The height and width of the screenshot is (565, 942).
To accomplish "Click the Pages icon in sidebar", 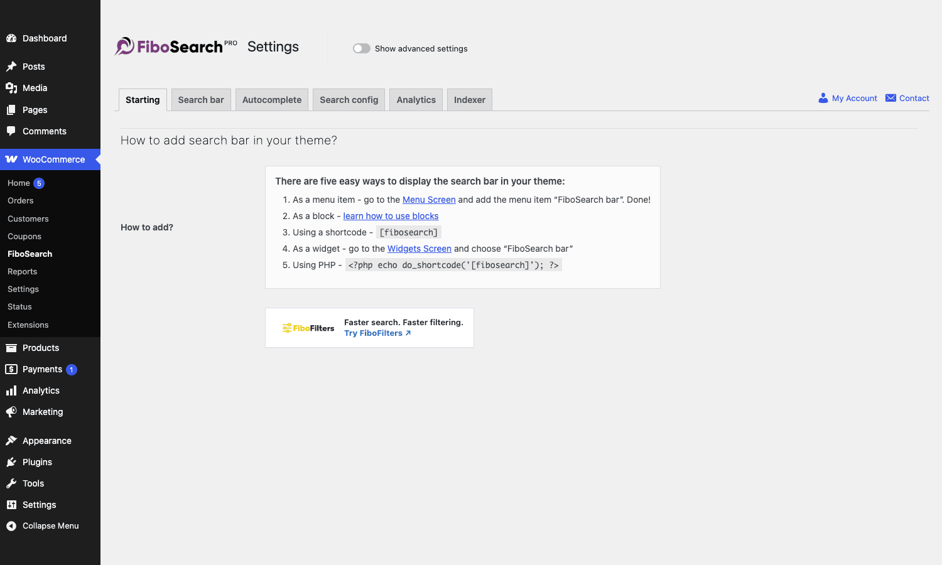I will click(x=11, y=110).
